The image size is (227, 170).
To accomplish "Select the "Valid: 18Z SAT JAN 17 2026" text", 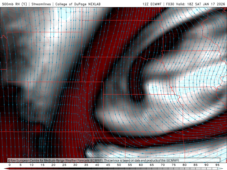I will coord(201,4).
